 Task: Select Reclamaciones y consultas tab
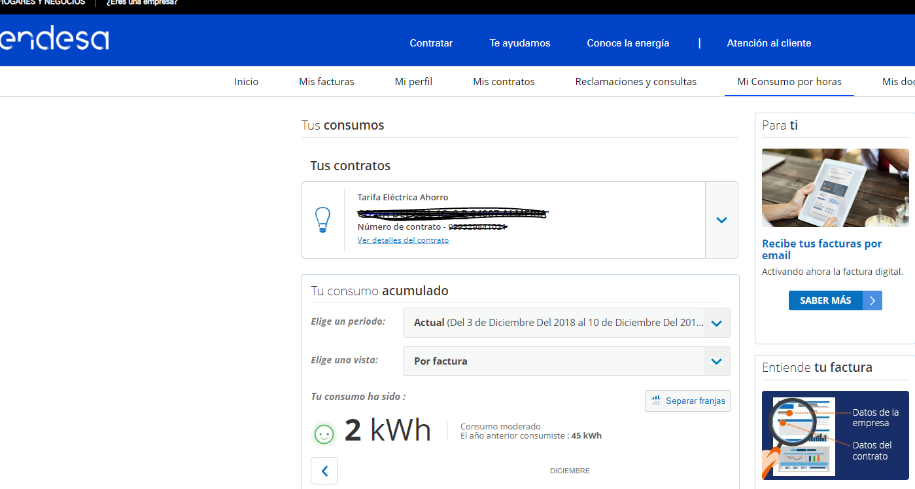pyautogui.click(x=636, y=82)
